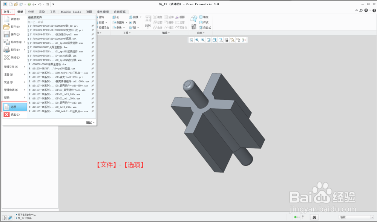Click the Refit icon in graphics toolbar

(191, 40)
